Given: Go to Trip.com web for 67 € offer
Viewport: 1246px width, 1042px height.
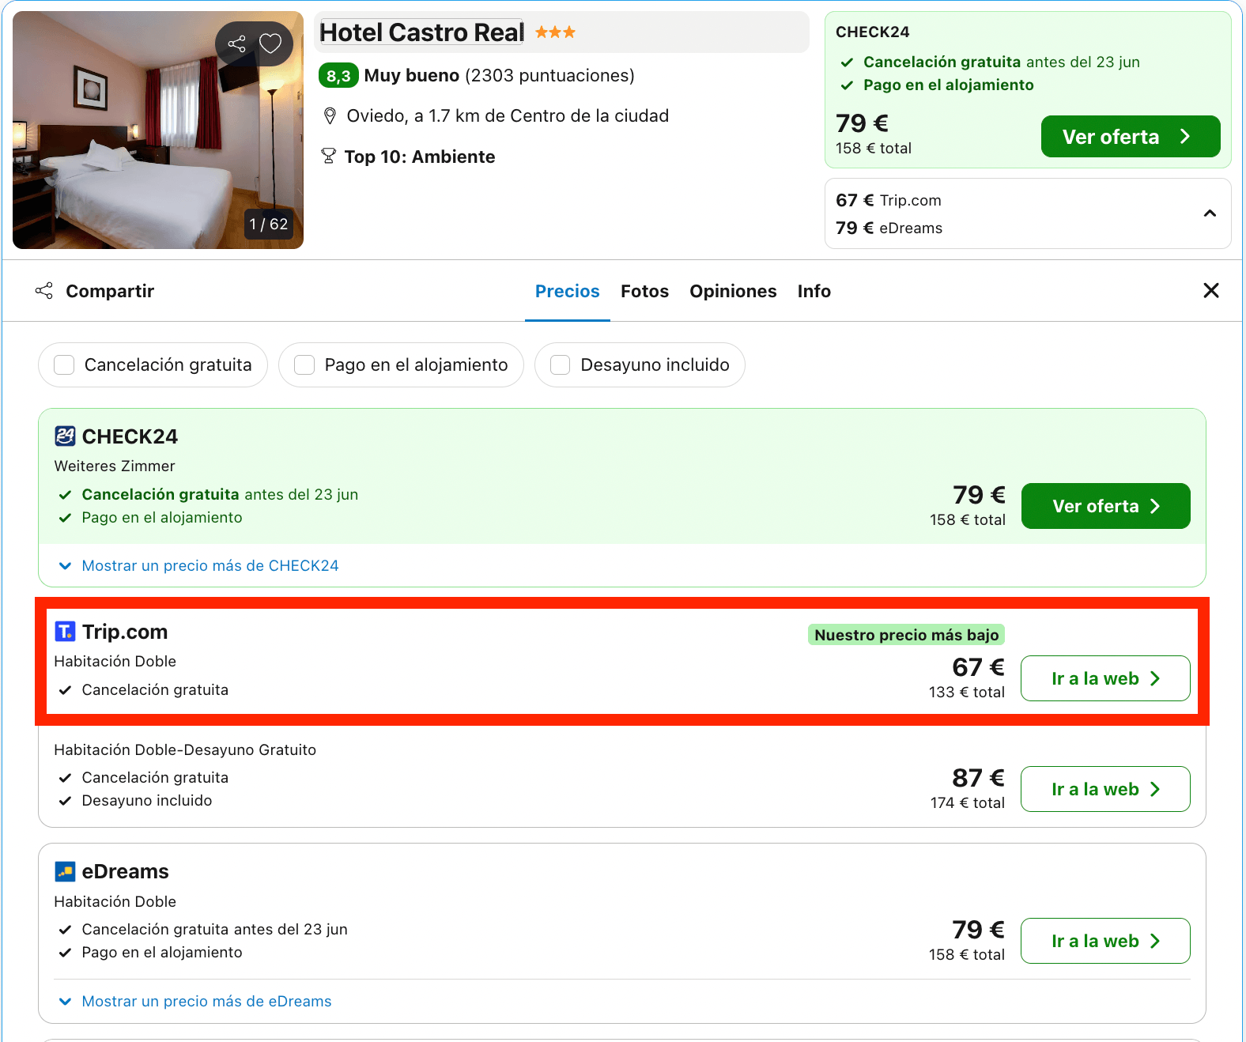Looking at the screenshot, I should (x=1105, y=678).
